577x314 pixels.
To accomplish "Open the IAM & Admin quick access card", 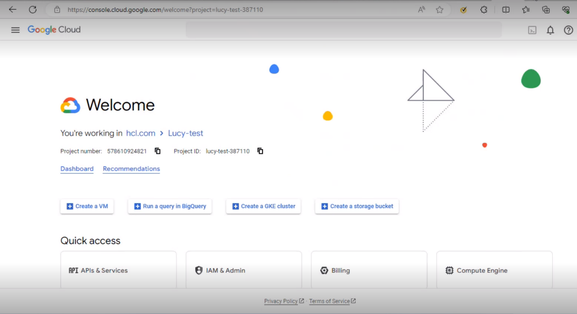I will click(x=244, y=270).
